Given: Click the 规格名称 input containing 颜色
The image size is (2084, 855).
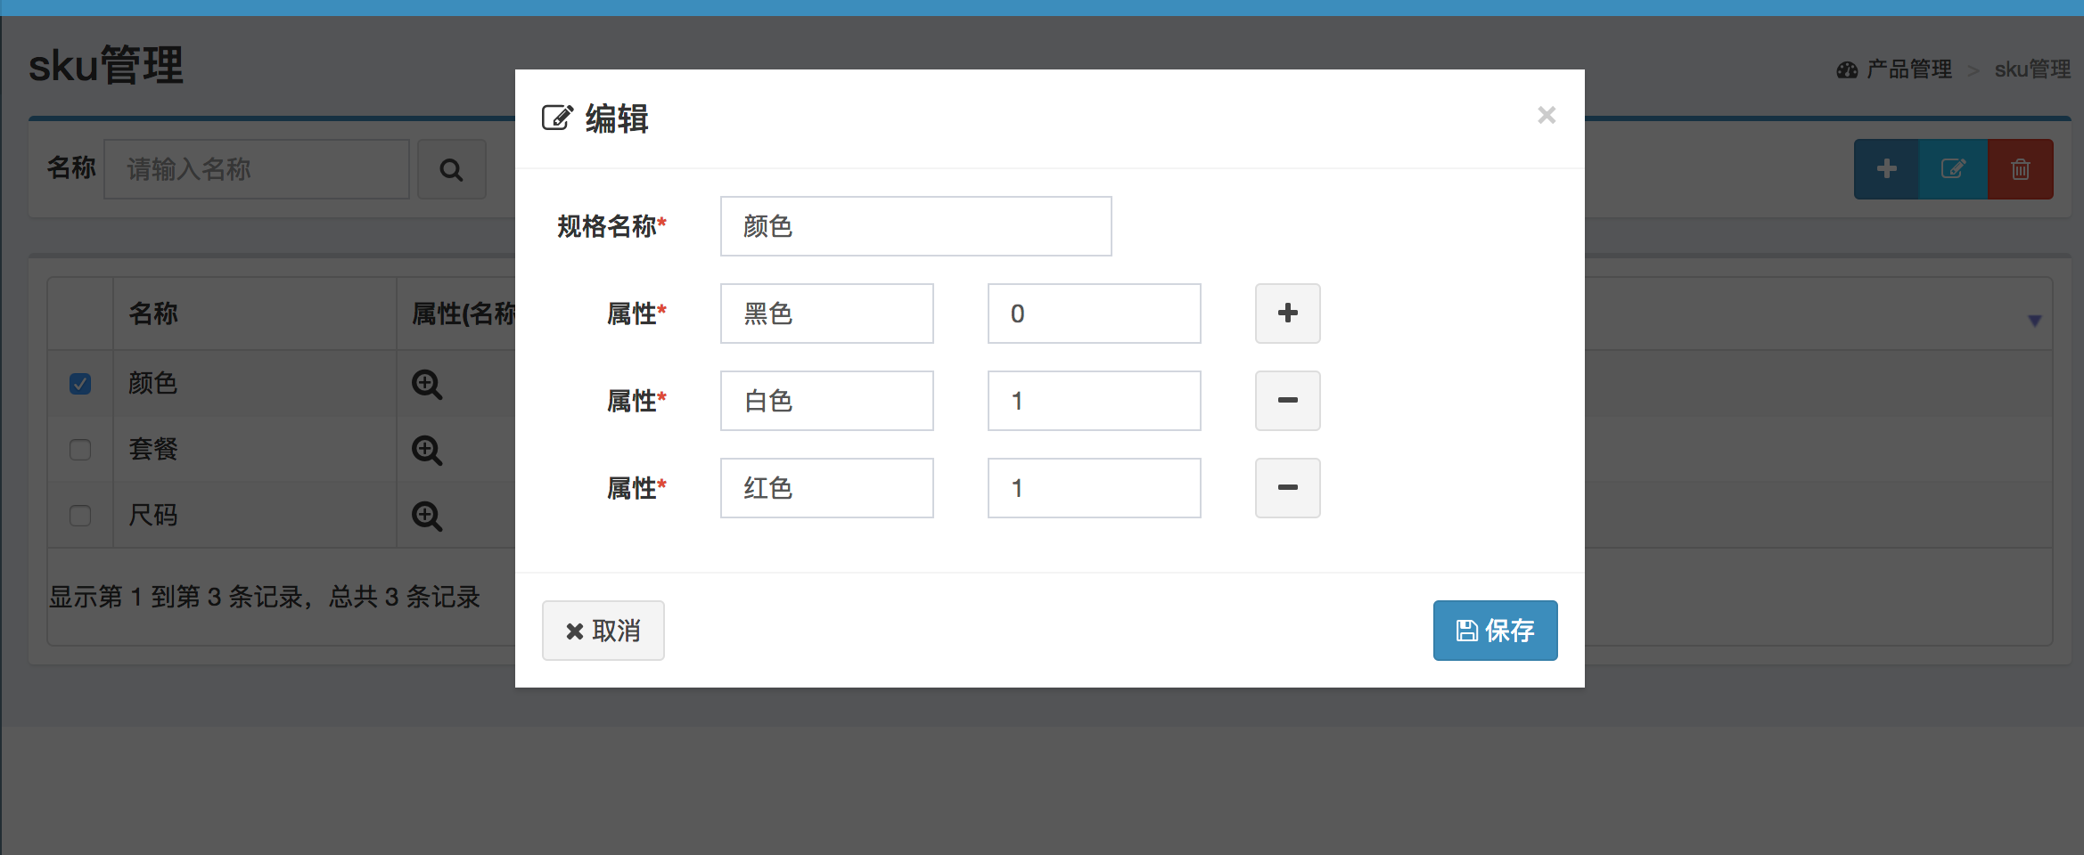Looking at the screenshot, I should 915,226.
